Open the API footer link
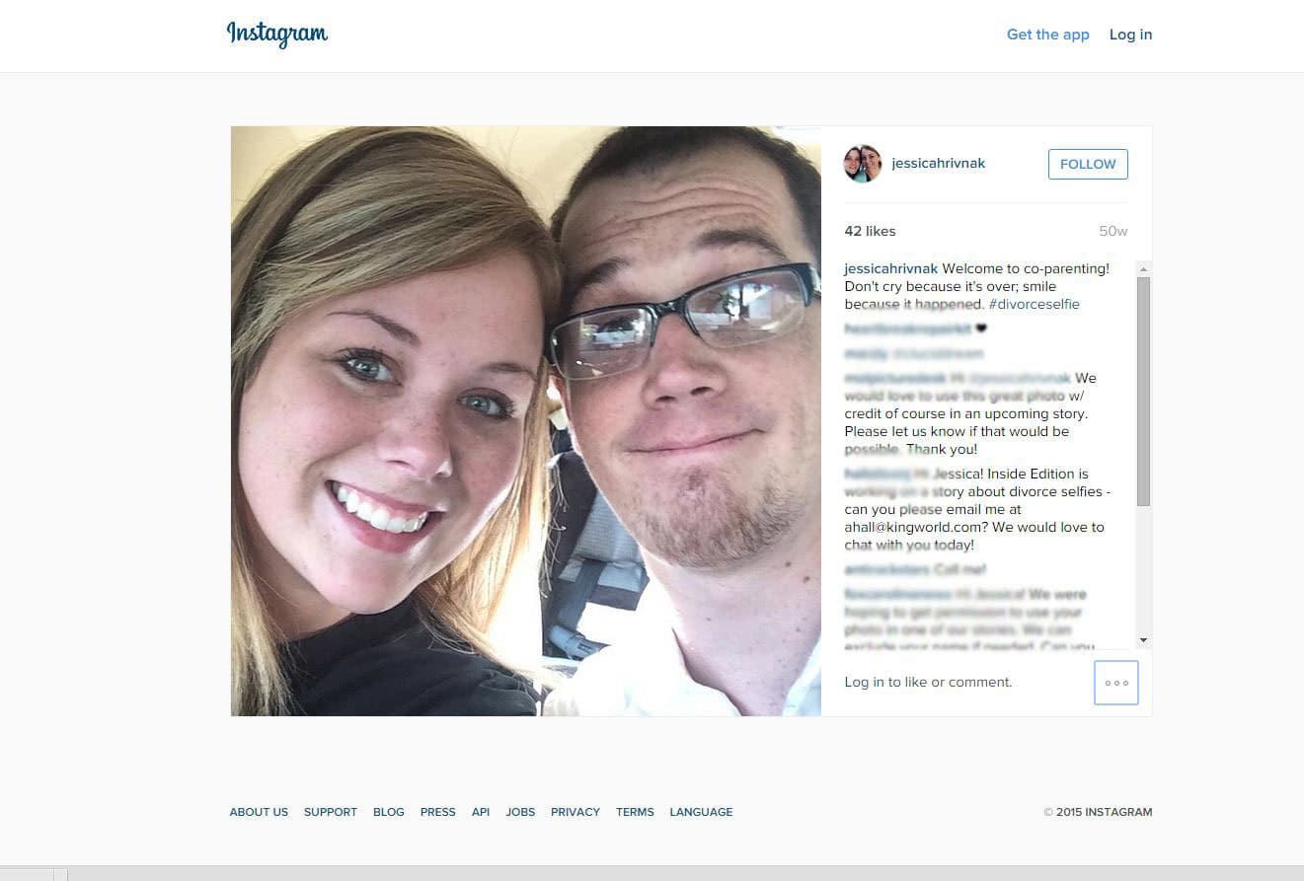The image size is (1304, 881). tap(481, 812)
